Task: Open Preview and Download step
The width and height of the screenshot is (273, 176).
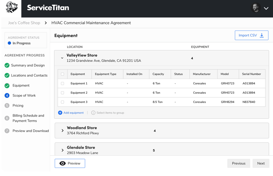Action: 31,131
